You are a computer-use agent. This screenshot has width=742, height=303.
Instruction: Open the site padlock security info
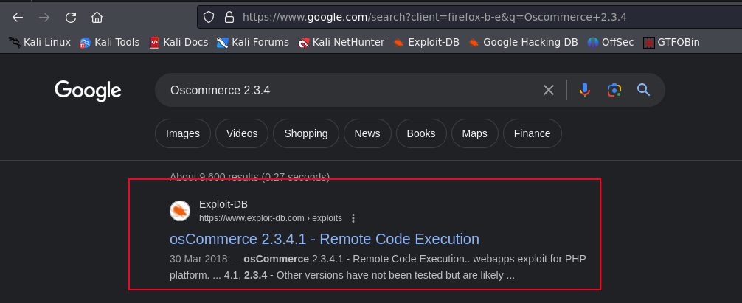229,17
